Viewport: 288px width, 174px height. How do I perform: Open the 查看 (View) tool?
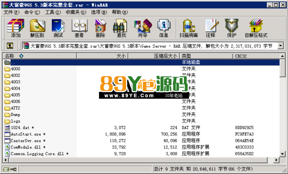click(x=79, y=28)
